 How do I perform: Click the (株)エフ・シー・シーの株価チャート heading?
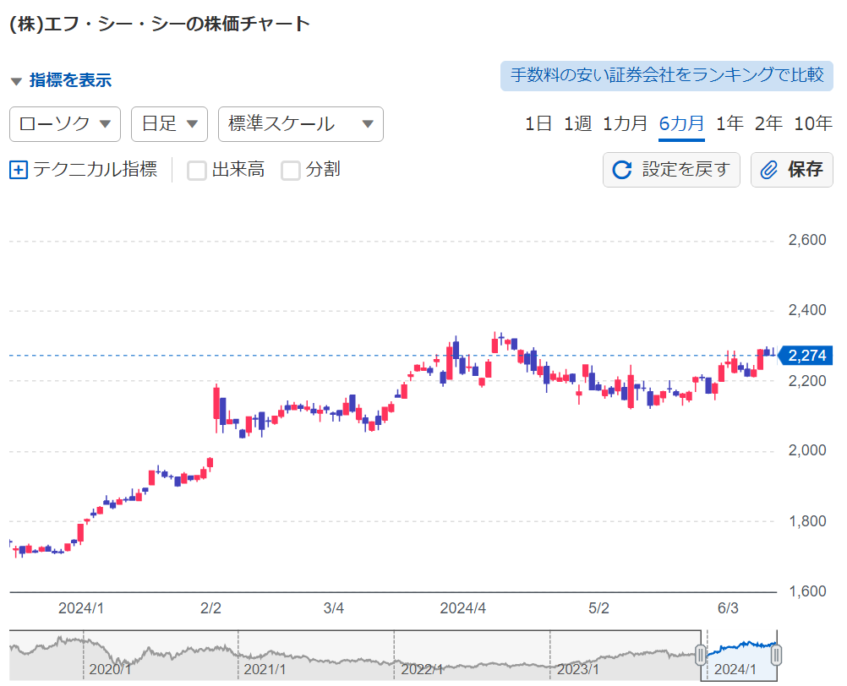click(160, 24)
